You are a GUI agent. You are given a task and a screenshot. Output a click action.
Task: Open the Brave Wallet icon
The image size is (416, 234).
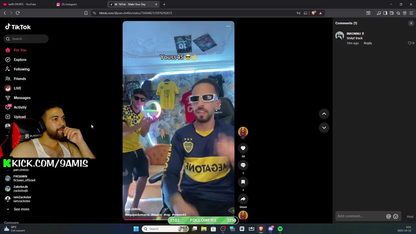(x=392, y=13)
